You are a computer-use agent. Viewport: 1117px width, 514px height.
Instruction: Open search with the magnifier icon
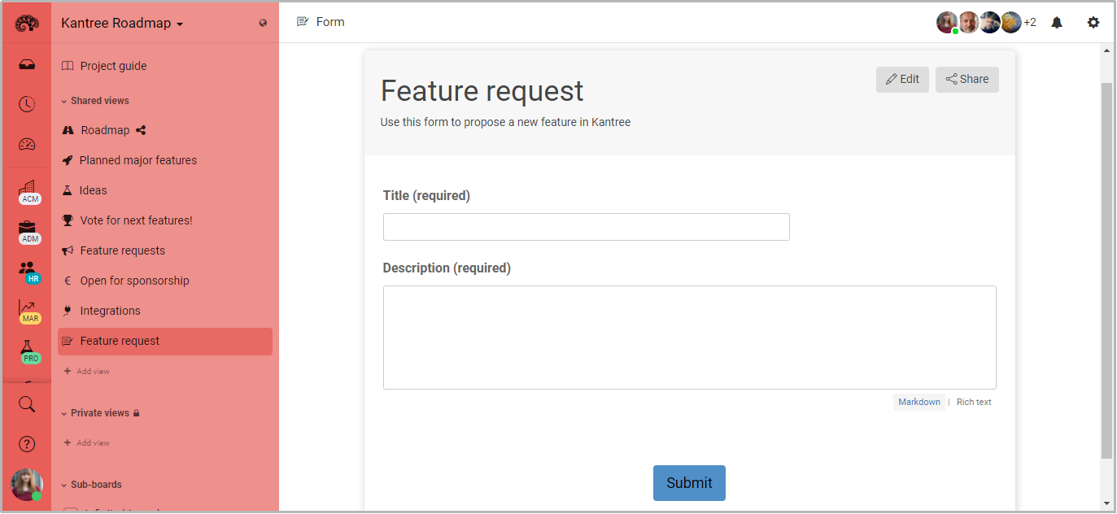(x=27, y=404)
